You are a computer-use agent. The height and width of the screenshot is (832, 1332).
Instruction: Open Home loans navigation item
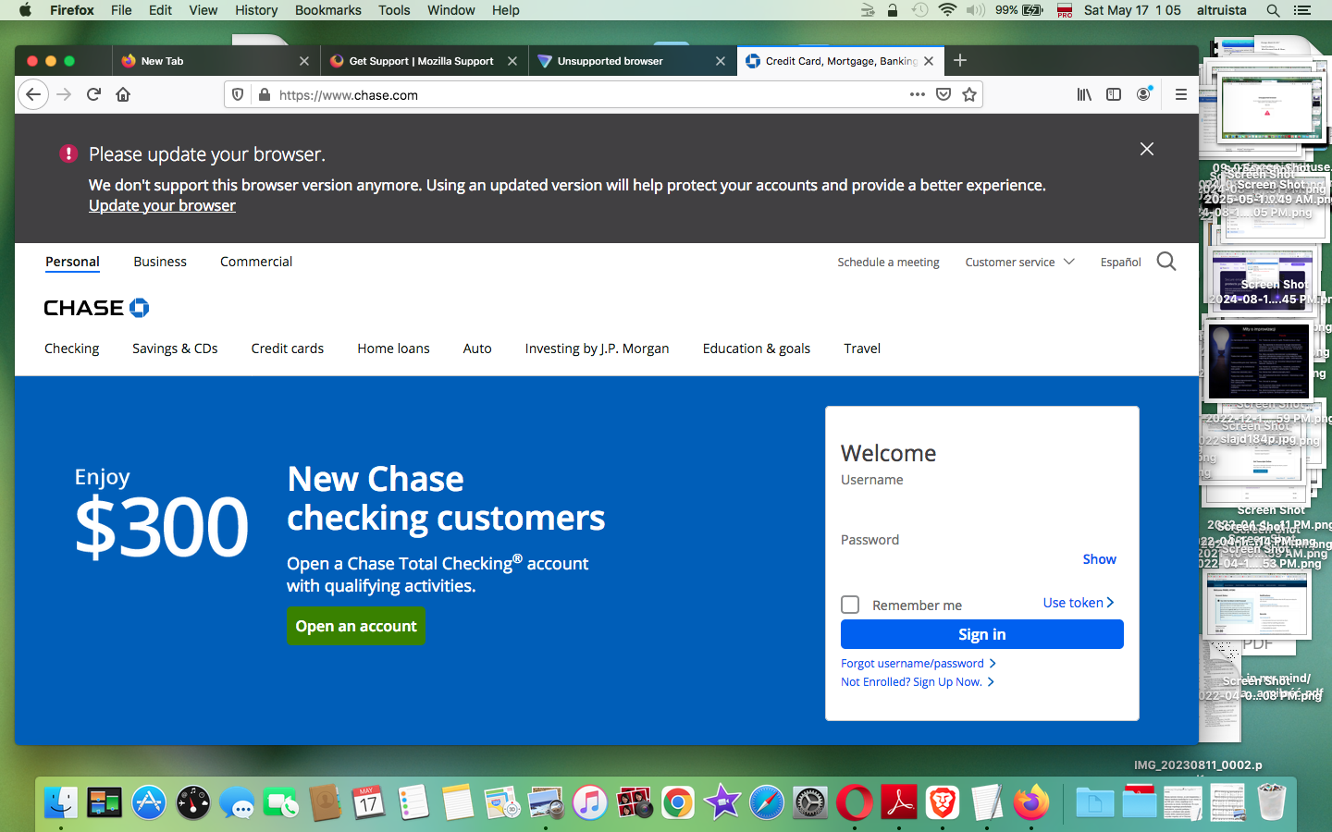pyautogui.click(x=394, y=349)
